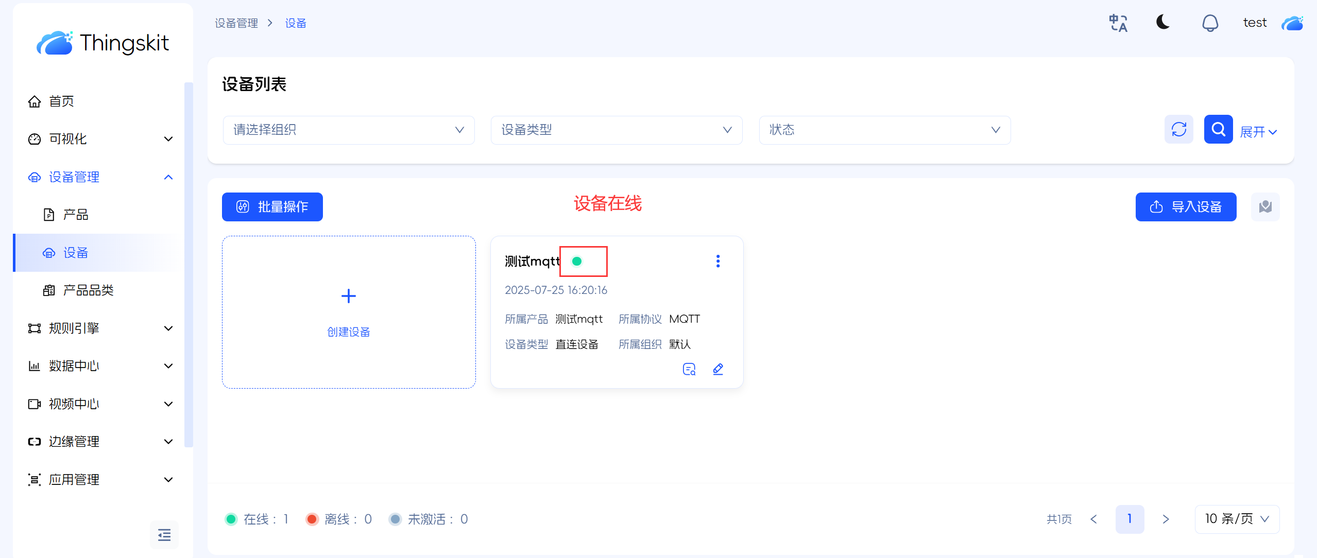Collapse sidebar with bottom menu-fold icon
Image resolution: width=1317 pixels, height=558 pixels.
[164, 535]
